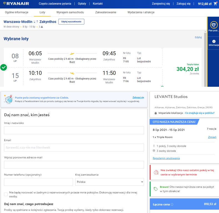Click the total price 810,53 zł
Screen dimensions: 219x213
210,204
